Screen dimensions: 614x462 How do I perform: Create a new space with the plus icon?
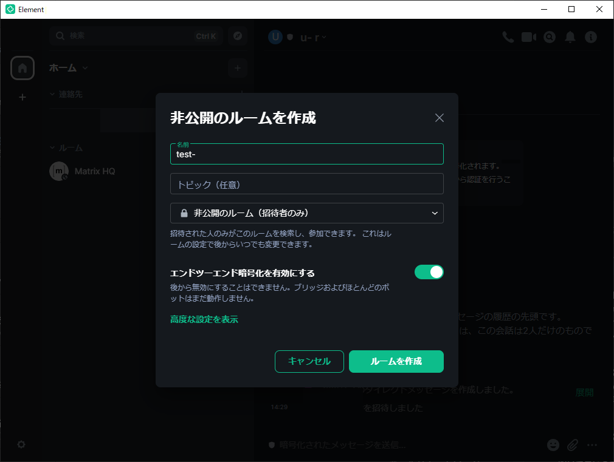[22, 97]
